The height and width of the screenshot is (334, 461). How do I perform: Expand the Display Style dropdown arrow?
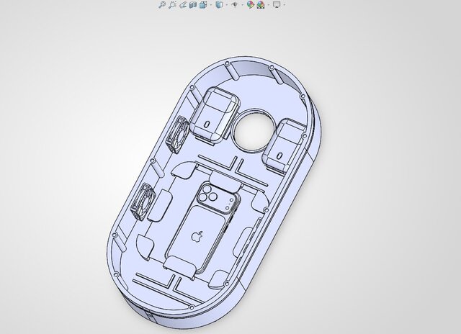(x=227, y=5)
